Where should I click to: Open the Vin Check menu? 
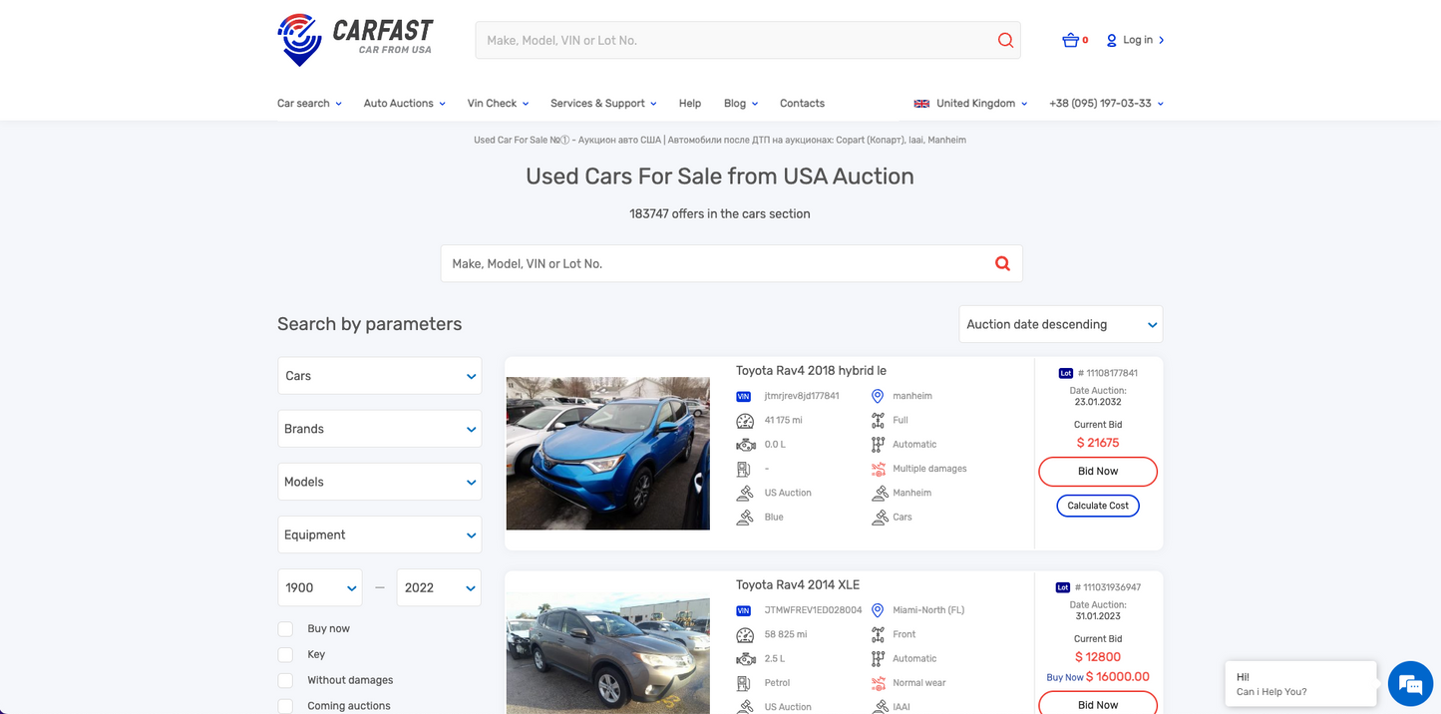click(497, 104)
